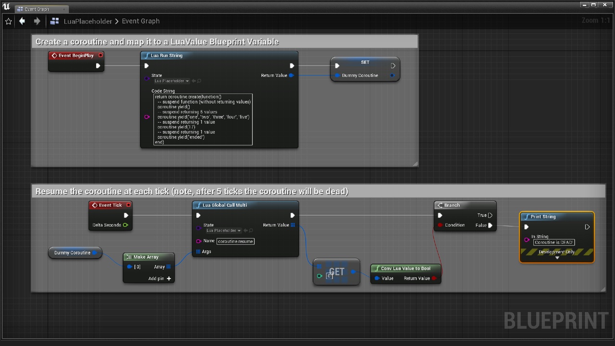Click the Name field containing coroutine.resume
This screenshot has height=346, width=615.
click(x=235, y=241)
